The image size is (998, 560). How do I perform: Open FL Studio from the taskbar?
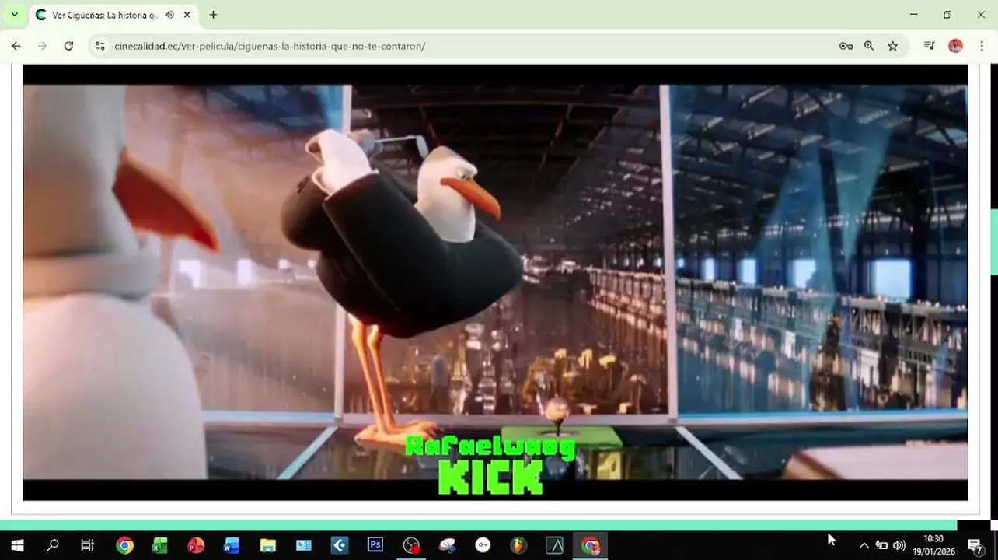click(518, 545)
